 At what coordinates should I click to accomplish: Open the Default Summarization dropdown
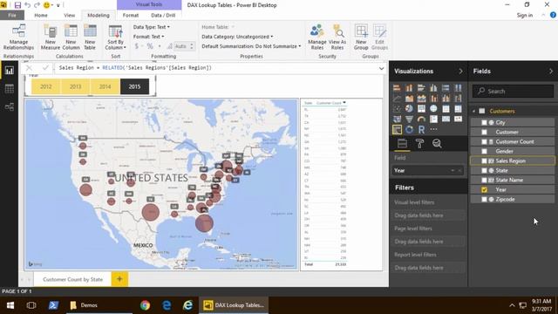[x=251, y=46]
